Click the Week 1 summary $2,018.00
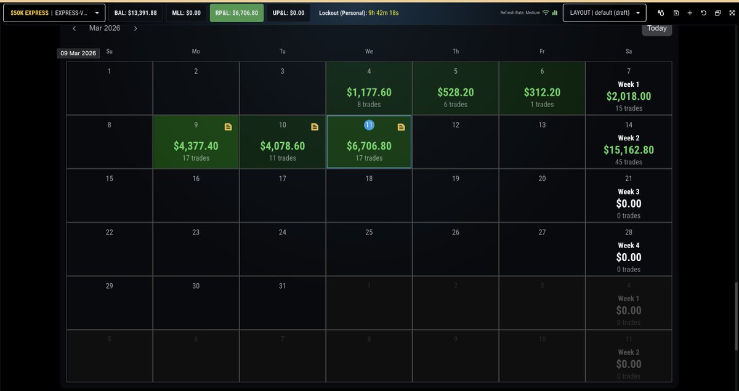This screenshot has width=739, height=391. tap(629, 88)
